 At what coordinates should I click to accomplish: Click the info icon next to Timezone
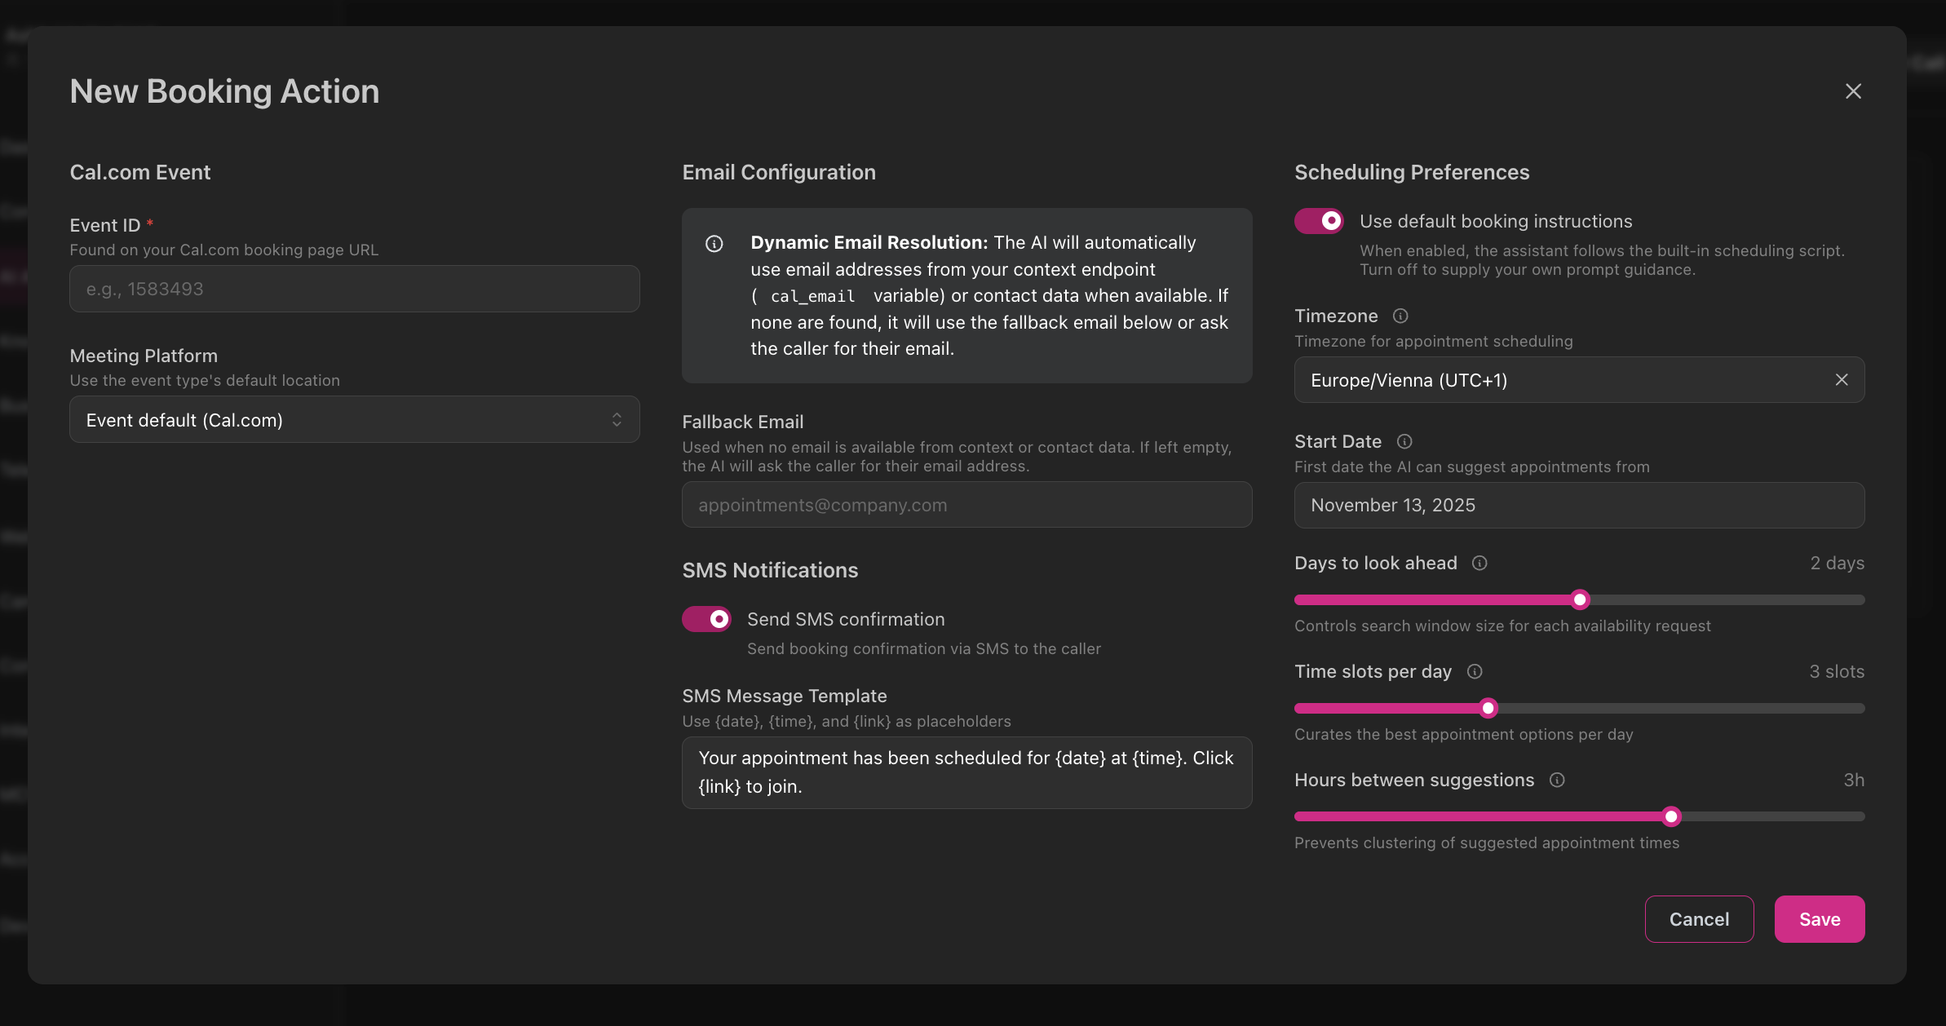pyautogui.click(x=1400, y=316)
